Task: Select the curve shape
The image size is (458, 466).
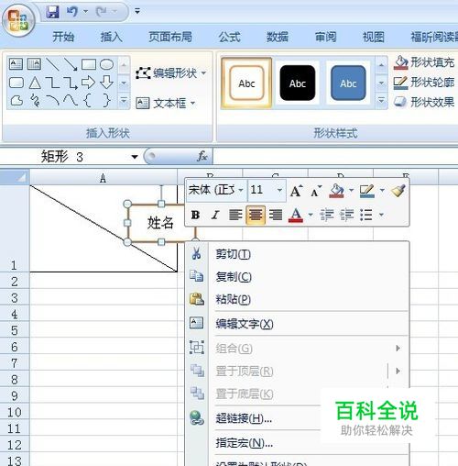Action: click(71, 100)
